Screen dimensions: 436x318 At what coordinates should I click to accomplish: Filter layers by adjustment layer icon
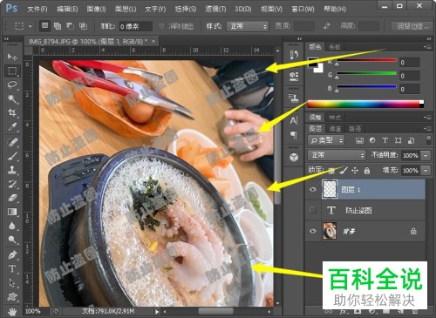pos(372,140)
